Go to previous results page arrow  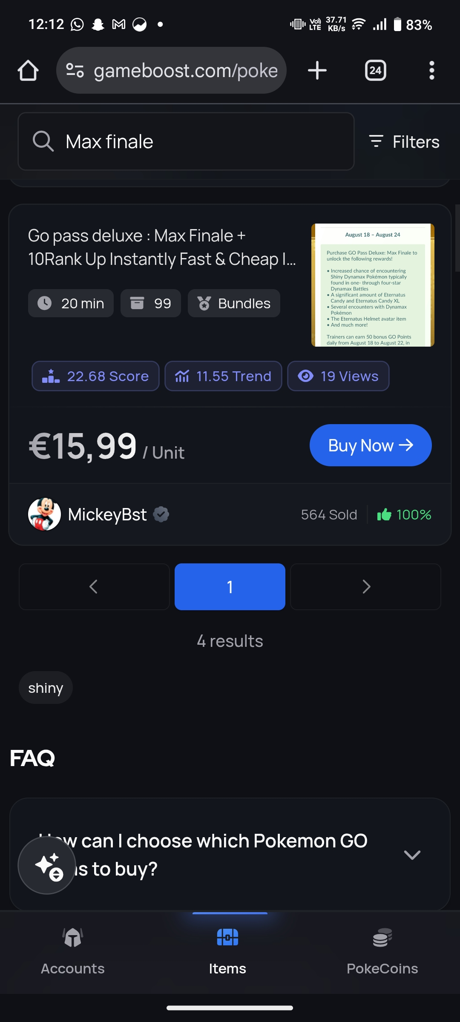(94, 587)
